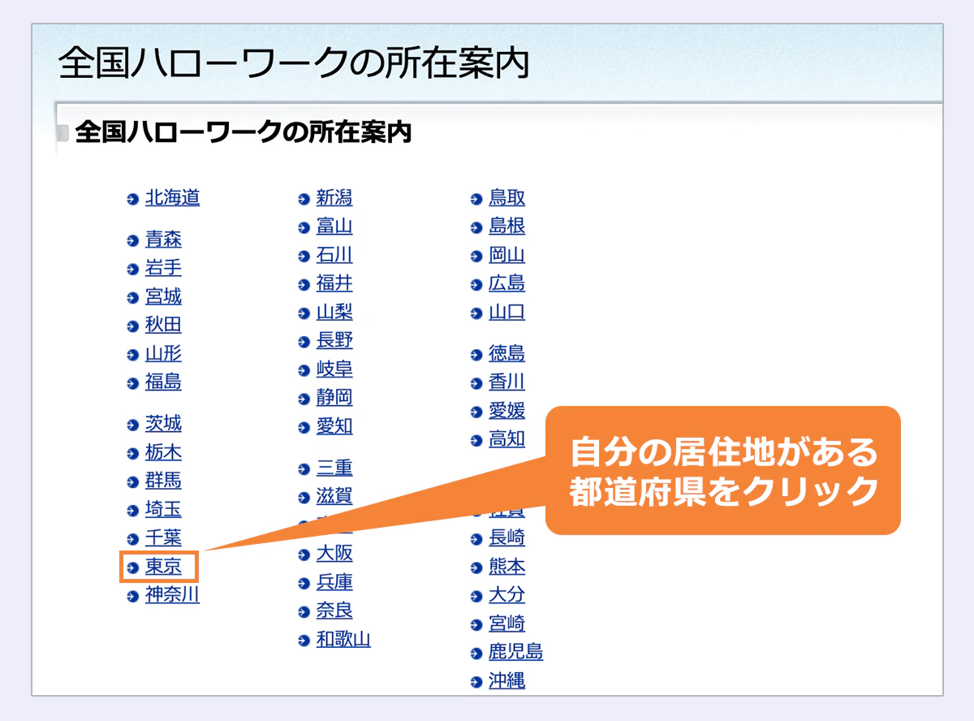This screenshot has width=974, height=721.
Task: Click the bullet icon before 宮城
Action: coord(133,298)
